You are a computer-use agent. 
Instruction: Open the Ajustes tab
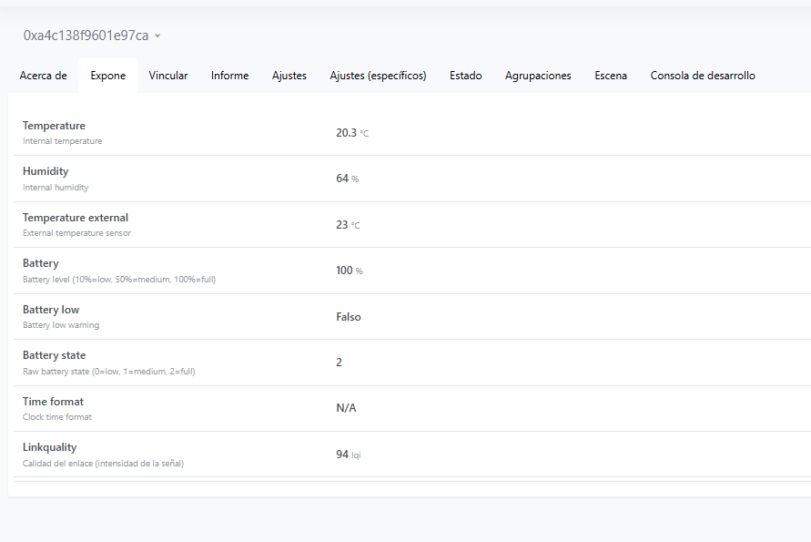(x=289, y=76)
